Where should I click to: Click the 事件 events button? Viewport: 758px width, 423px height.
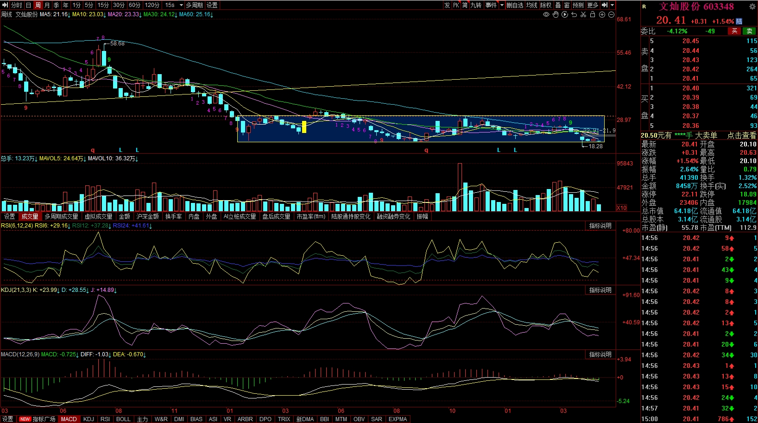[491, 5]
